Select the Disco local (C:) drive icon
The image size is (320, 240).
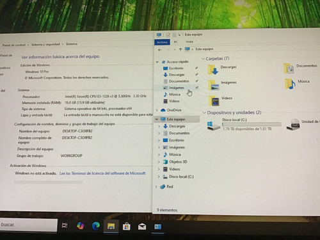214,125
